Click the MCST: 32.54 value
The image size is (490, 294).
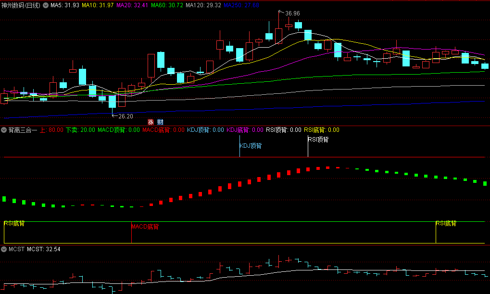pos(44,249)
